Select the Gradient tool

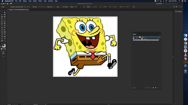point(5,32)
